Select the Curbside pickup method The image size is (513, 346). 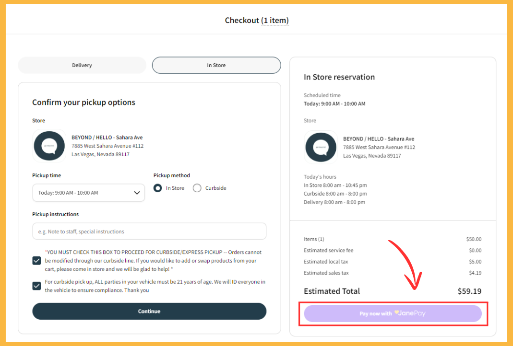[x=197, y=188]
